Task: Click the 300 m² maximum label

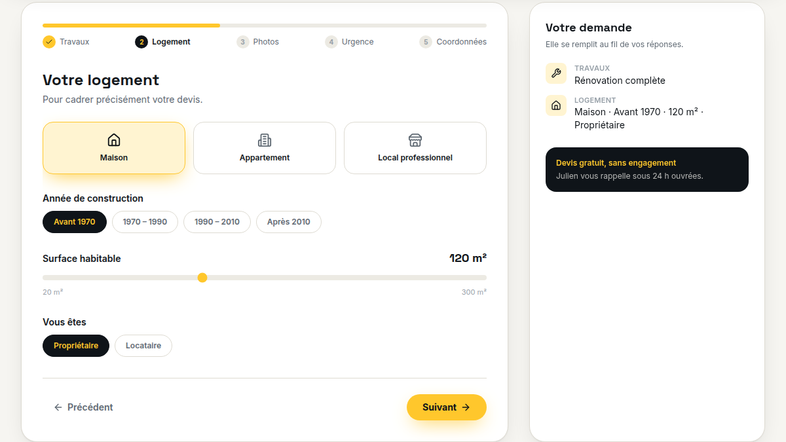Action: (x=474, y=292)
